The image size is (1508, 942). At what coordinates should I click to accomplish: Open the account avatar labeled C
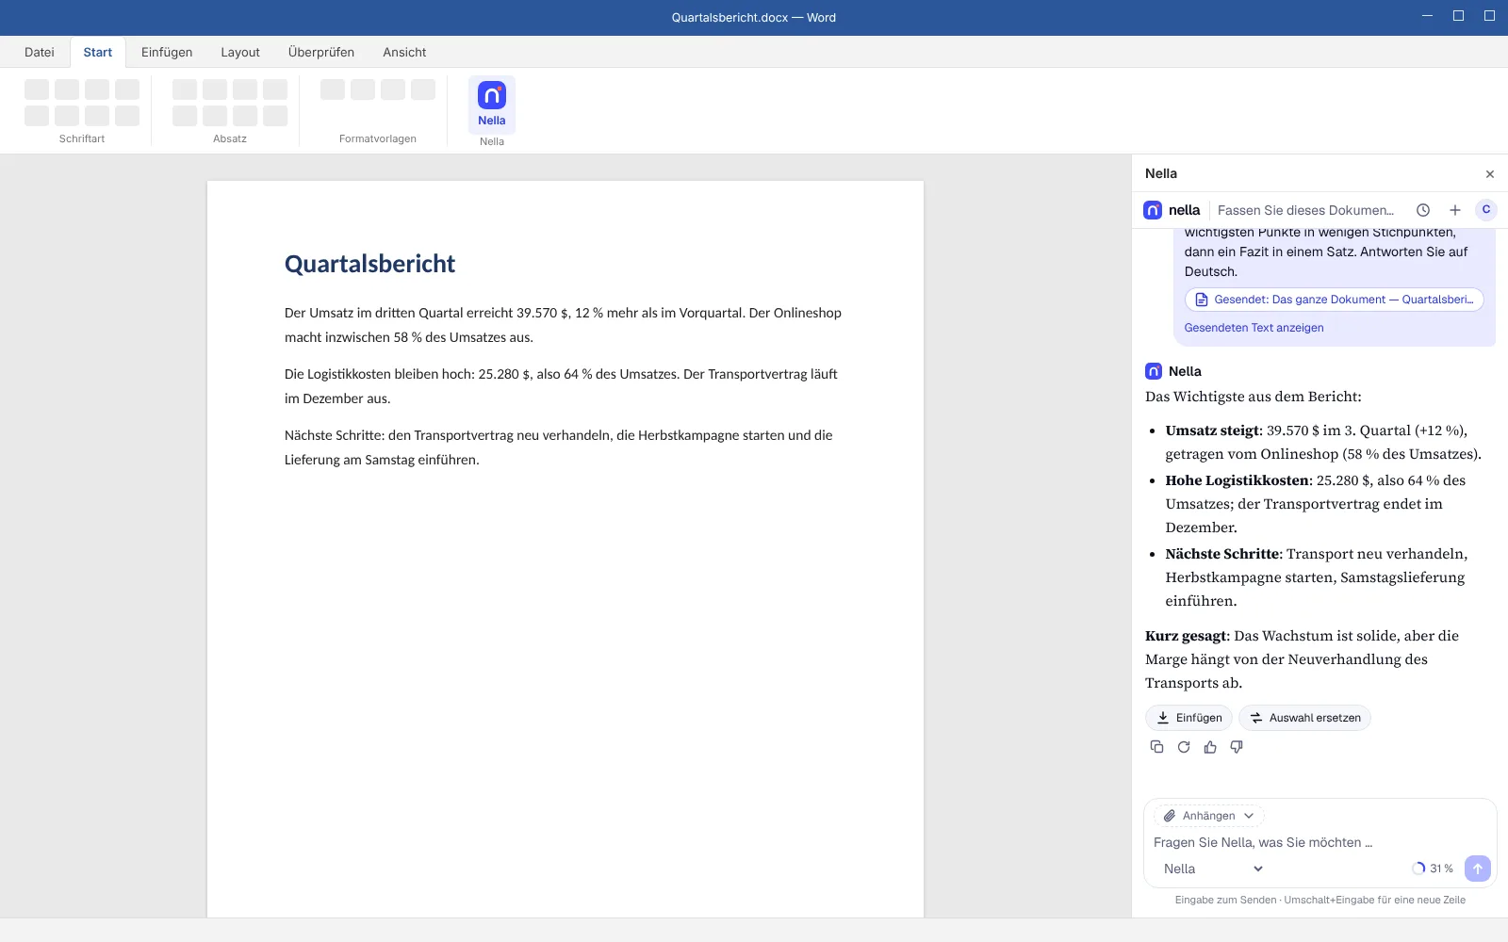click(1486, 210)
